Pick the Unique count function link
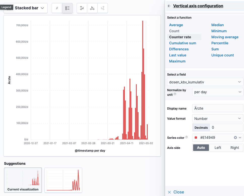 point(223,55)
